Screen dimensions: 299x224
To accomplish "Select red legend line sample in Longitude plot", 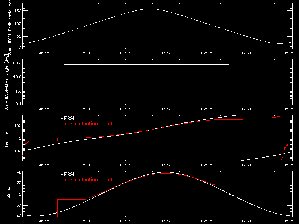I will pos(41,125).
